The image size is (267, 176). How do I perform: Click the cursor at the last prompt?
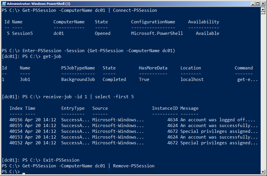point(24,173)
